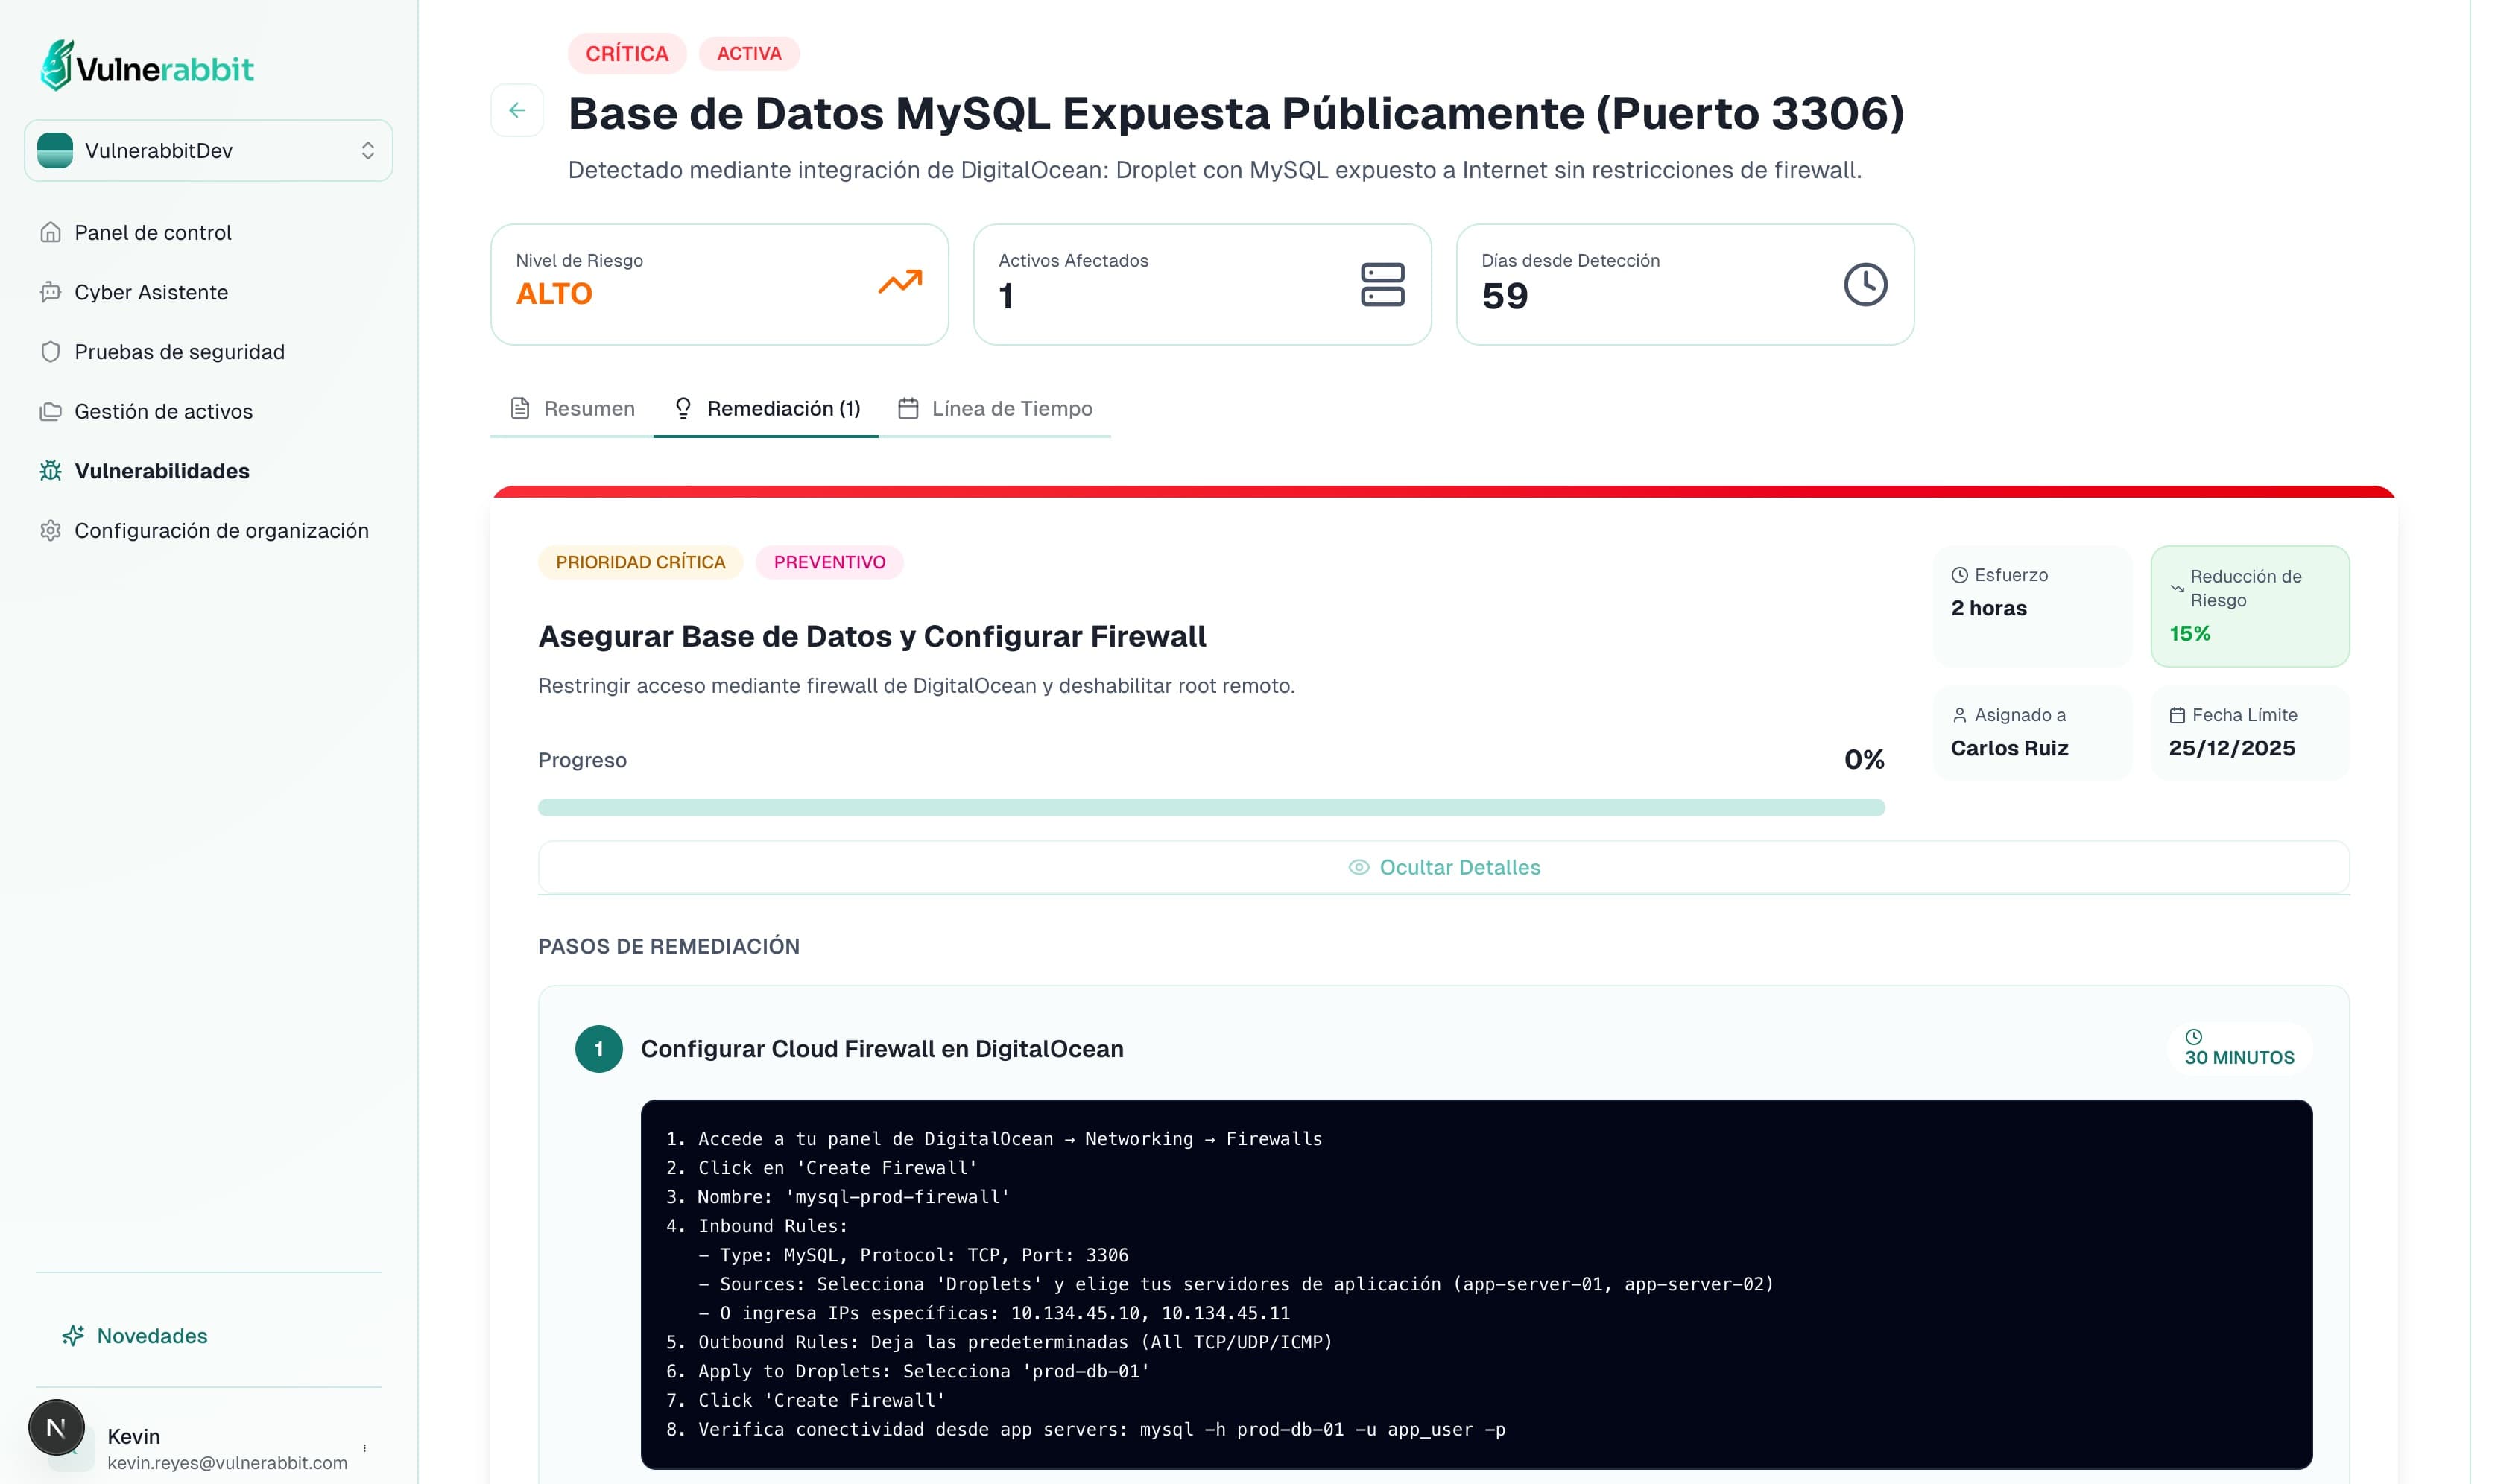Hide details with Ocultar Detalles
Screen dimensions: 2495x1484
point(1444,867)
